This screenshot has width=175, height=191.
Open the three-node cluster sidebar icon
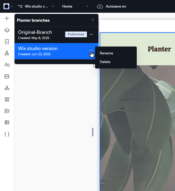coord(7,88)
